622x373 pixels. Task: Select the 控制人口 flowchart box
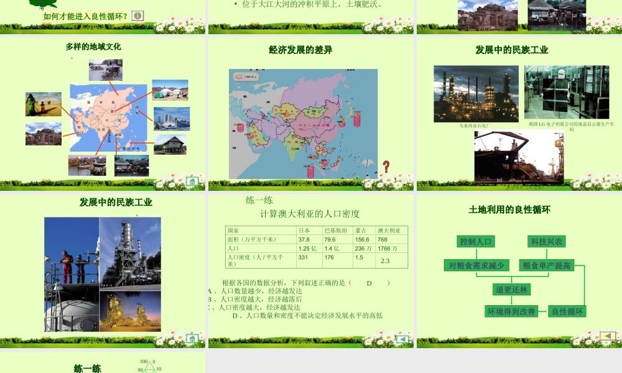[x=476, y=241]
